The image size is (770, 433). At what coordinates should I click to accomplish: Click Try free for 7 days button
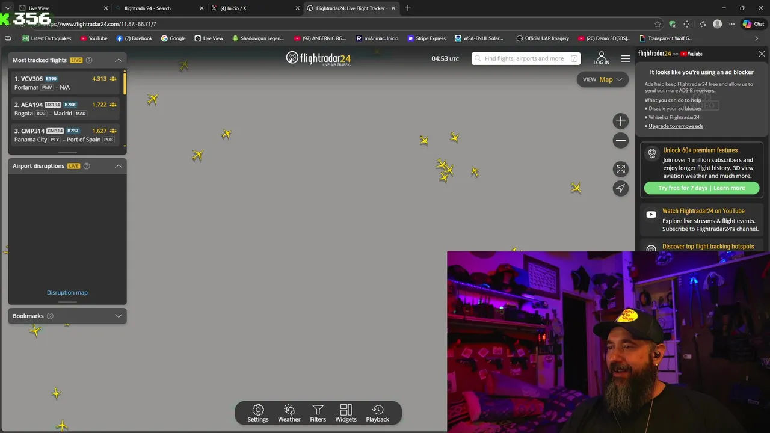(x=701, y=188)
